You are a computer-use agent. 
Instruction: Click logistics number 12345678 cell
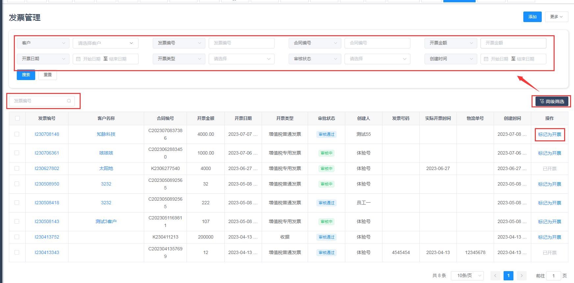pos(475,252)
